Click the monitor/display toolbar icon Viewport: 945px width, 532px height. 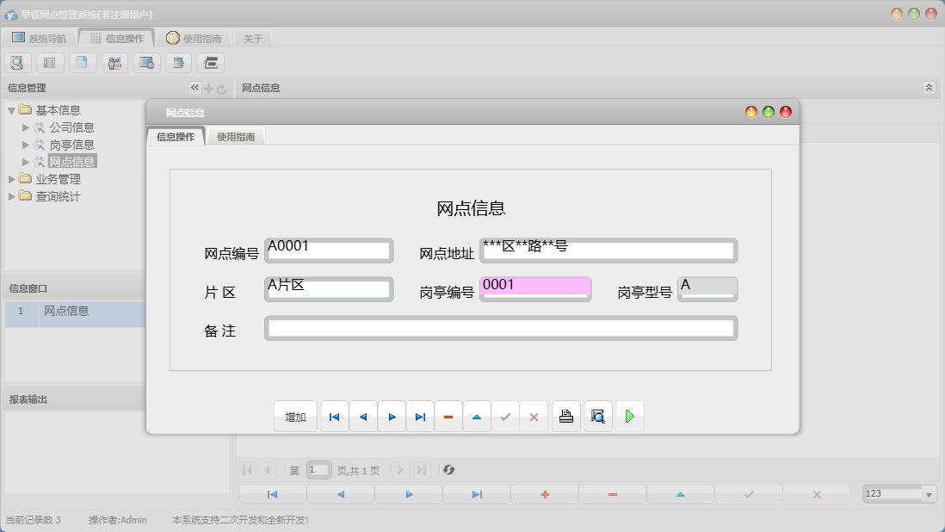pos(147,62)
